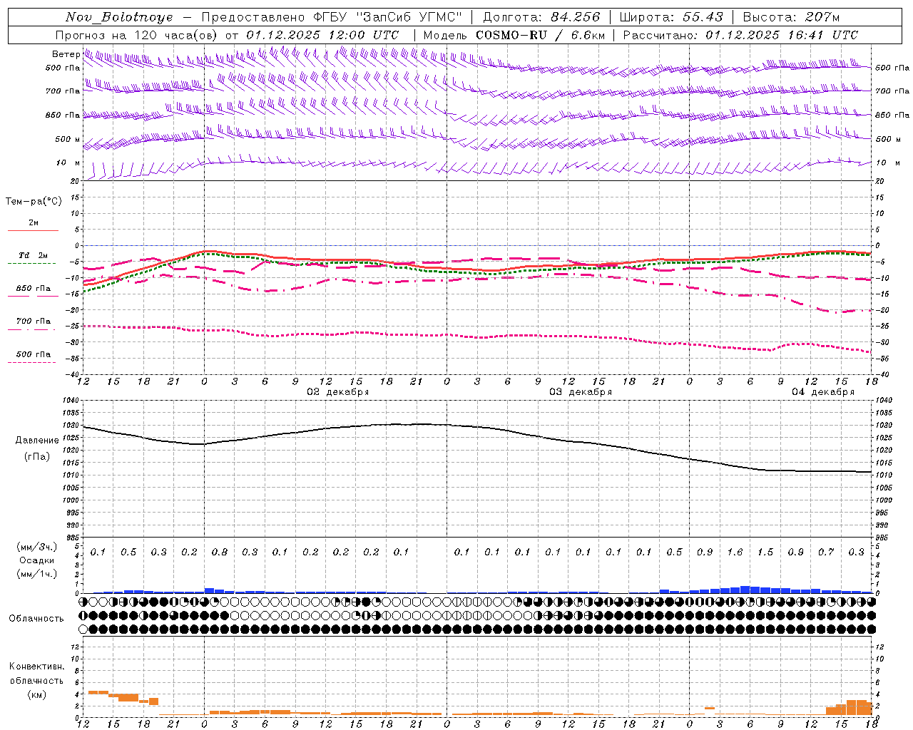Click the 'Тем-ра(°C)' temperature label
The image size is (913, 730).
point(34,202)
